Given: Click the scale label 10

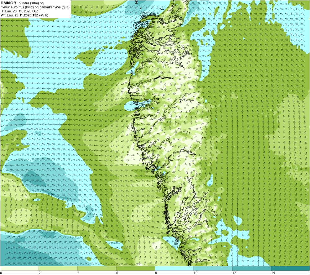Looking at the screenshot, I should (195, 273).
